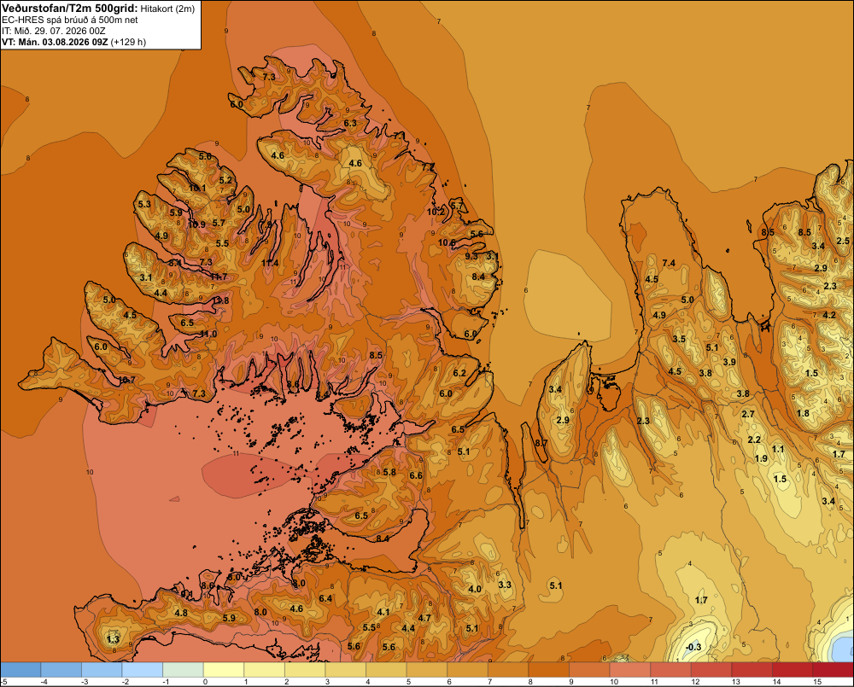Click the 4.2 temperature label
Viewport: 854px width, 687px height.
tap(829, 315)
